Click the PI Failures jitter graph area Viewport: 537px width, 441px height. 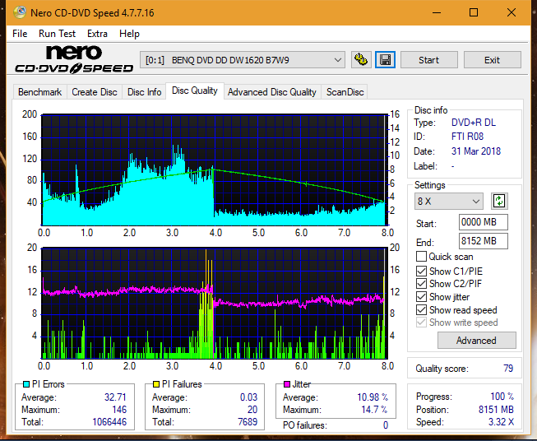(215, 304)
